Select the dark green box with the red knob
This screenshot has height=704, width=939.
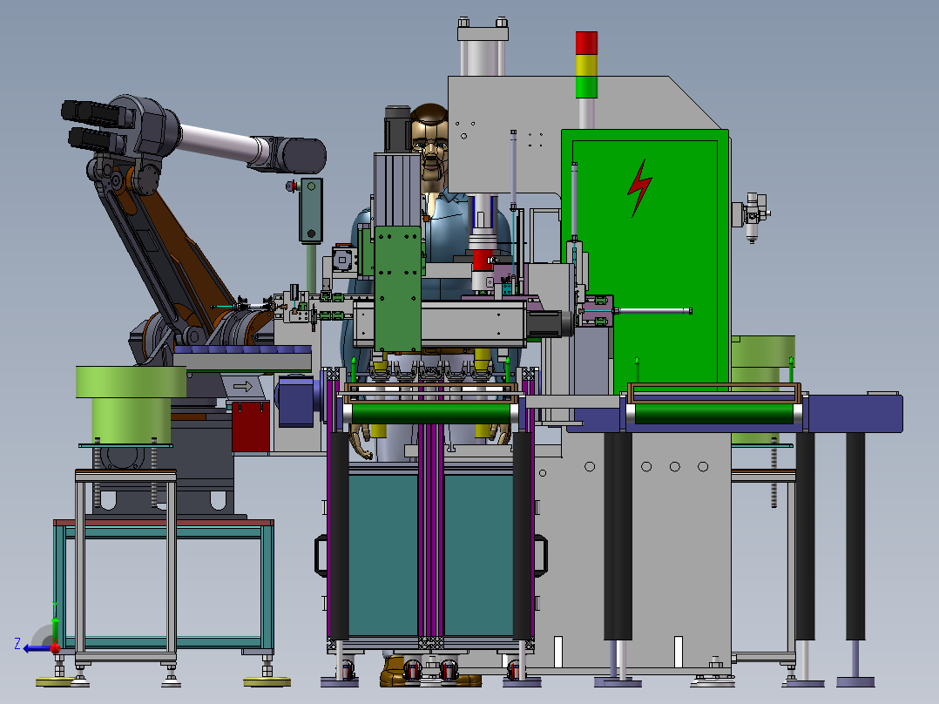(x=311, y=210)
